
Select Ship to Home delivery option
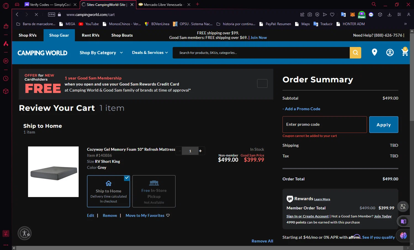(108, 191)
